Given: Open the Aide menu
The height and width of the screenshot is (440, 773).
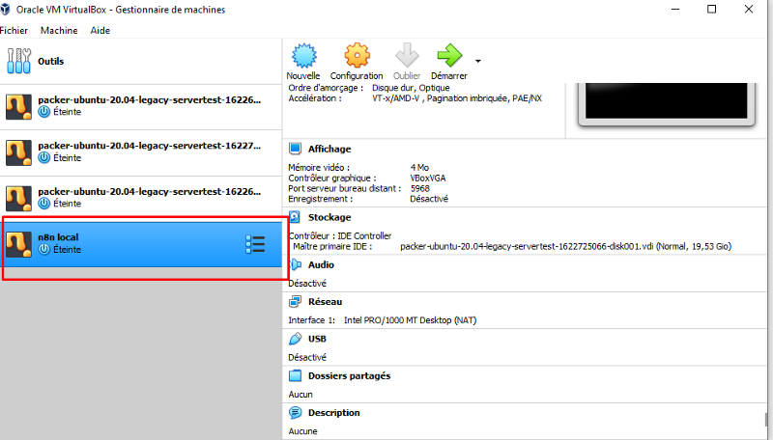Looking at the screenshot, I should point(100,30).
